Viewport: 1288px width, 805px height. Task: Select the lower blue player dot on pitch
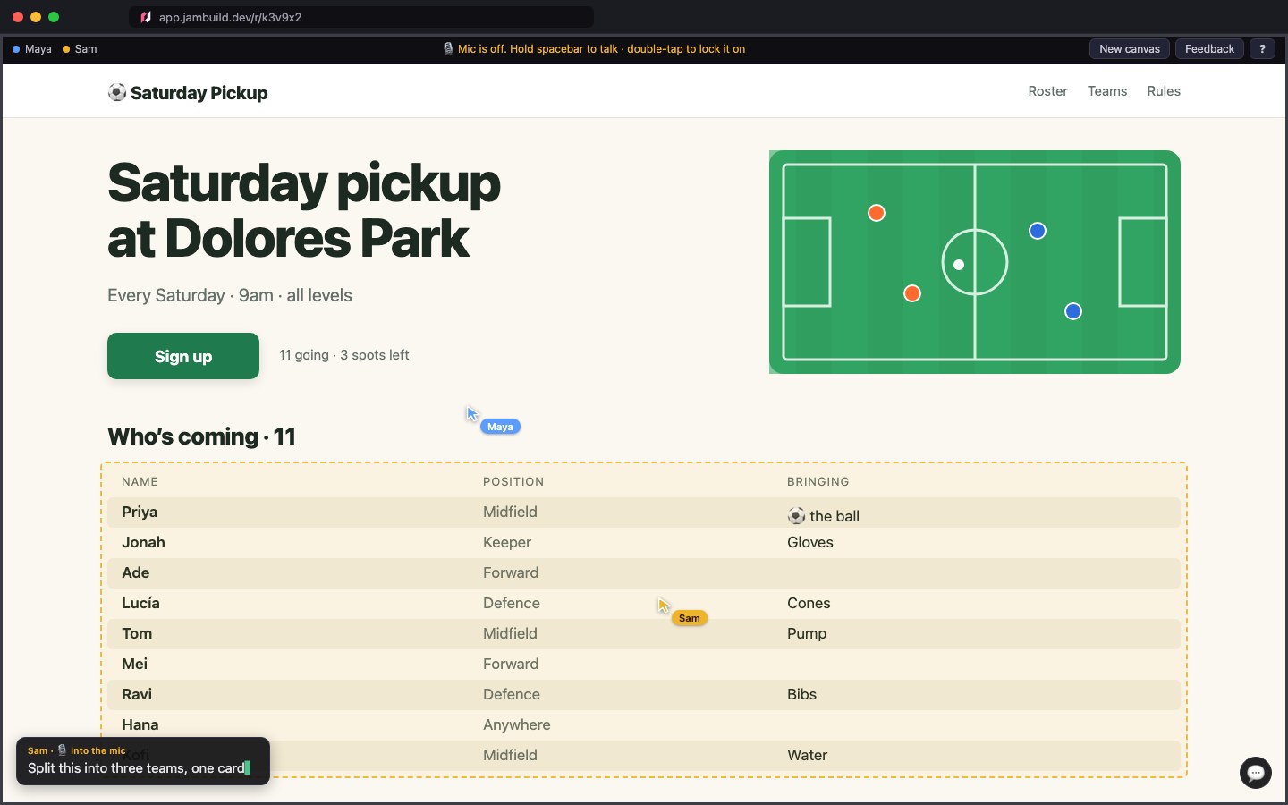point(1073,311)
